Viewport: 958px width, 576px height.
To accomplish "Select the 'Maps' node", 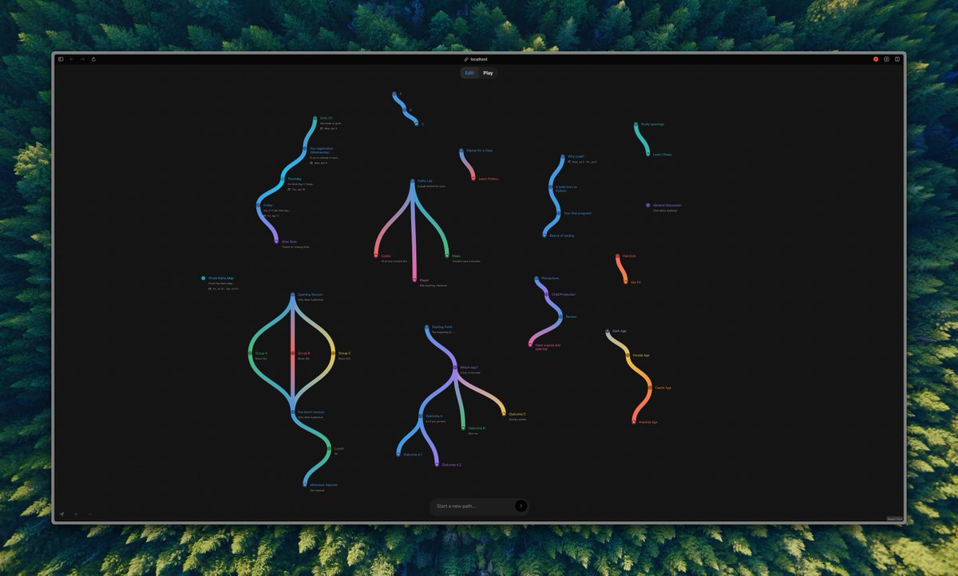I will pyautogui.click(x=447, y=256).
